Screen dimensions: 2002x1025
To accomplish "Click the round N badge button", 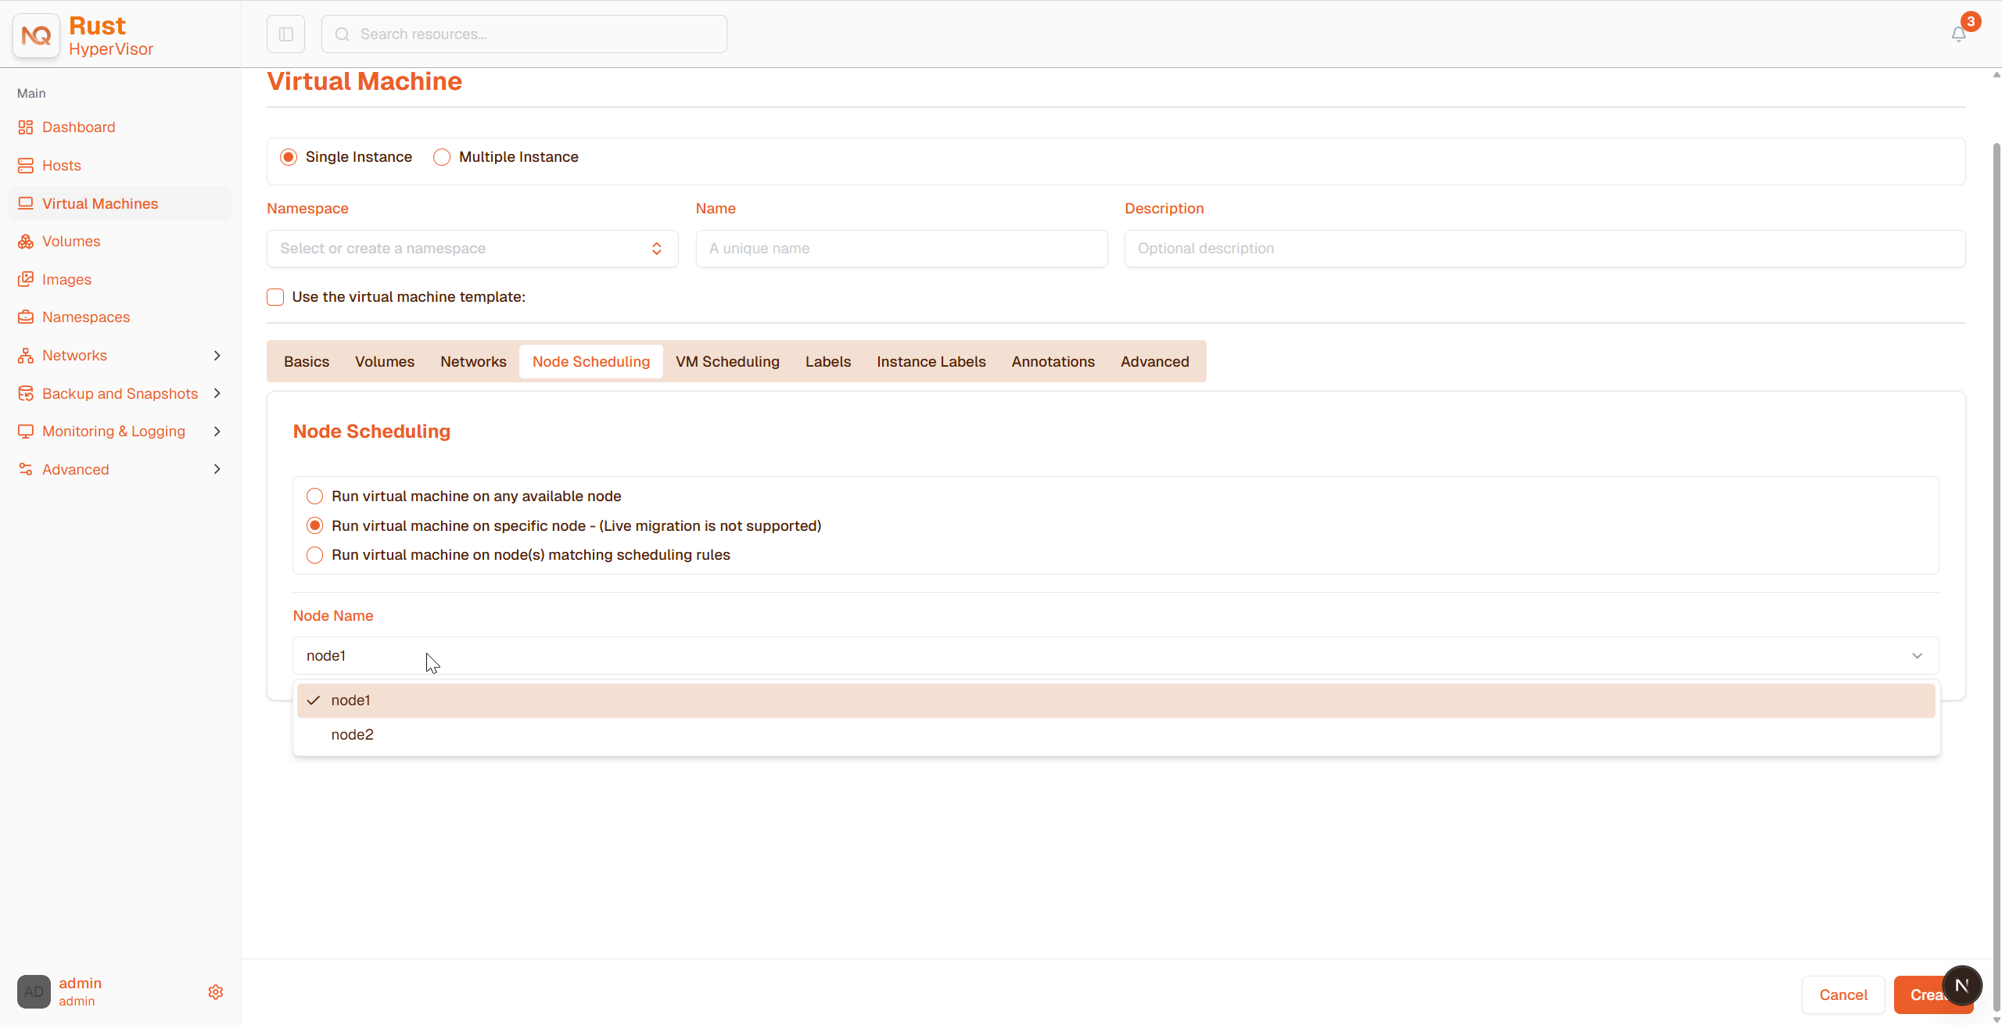I will click(x=1961, y=985).
